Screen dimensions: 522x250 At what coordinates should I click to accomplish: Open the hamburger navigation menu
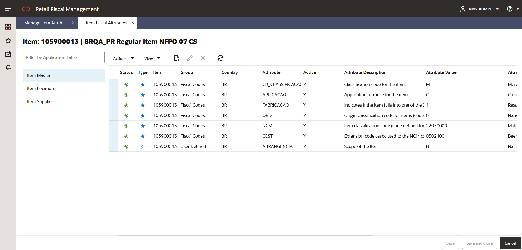8,9
